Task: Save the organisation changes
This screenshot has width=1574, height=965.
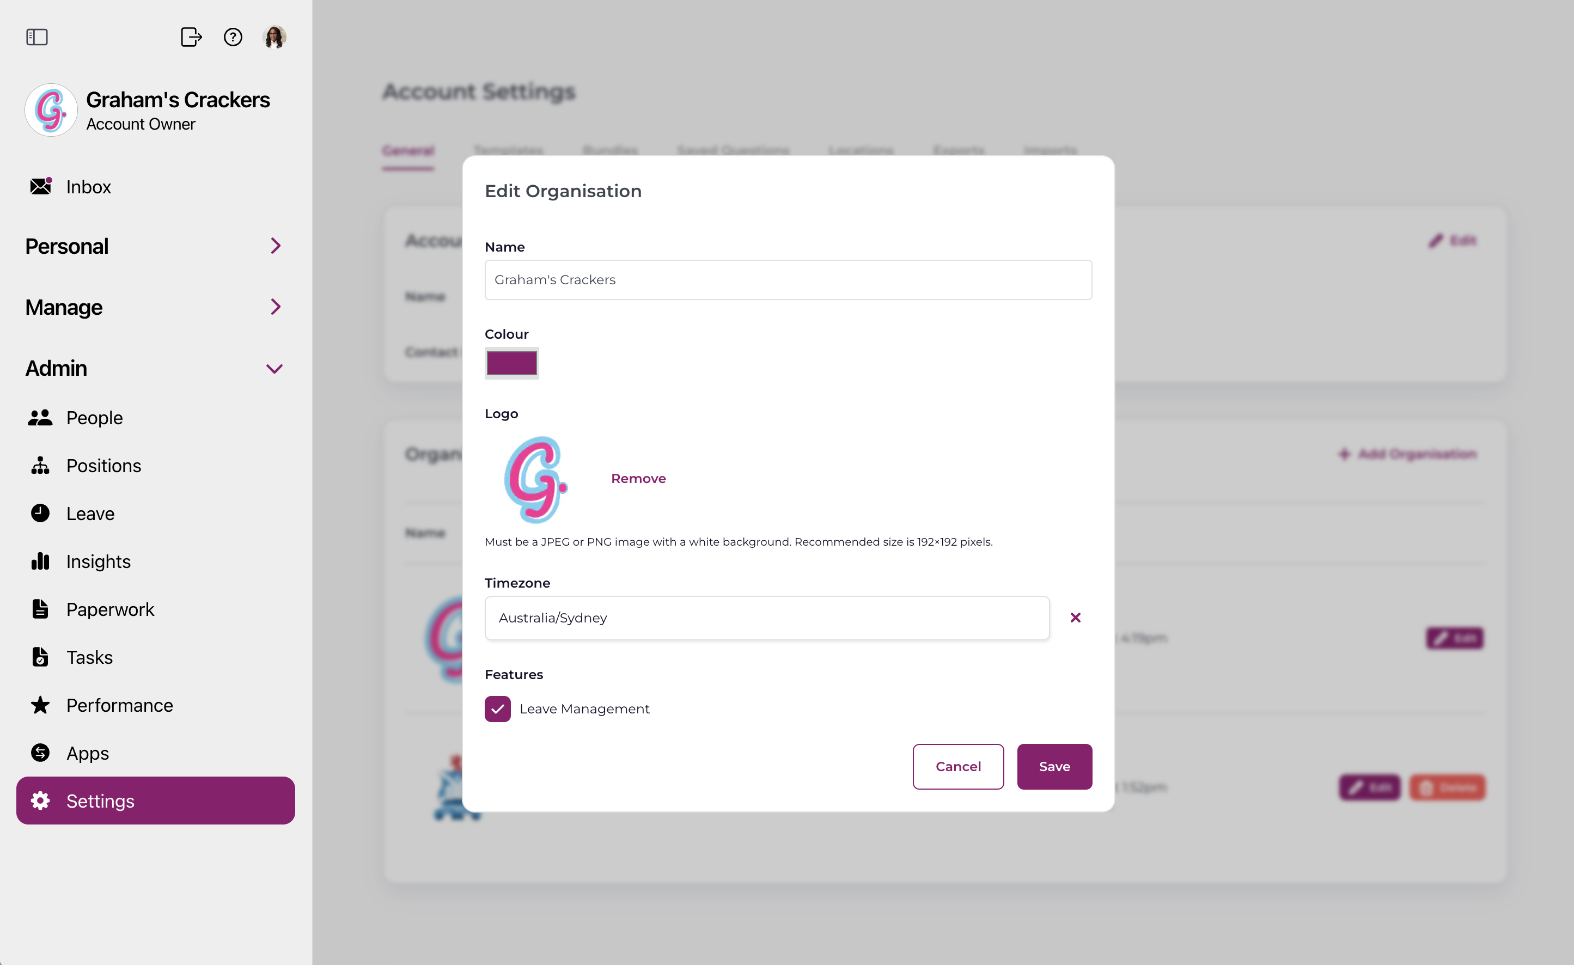Action: pyautogui.click(x=1054, y=766)
